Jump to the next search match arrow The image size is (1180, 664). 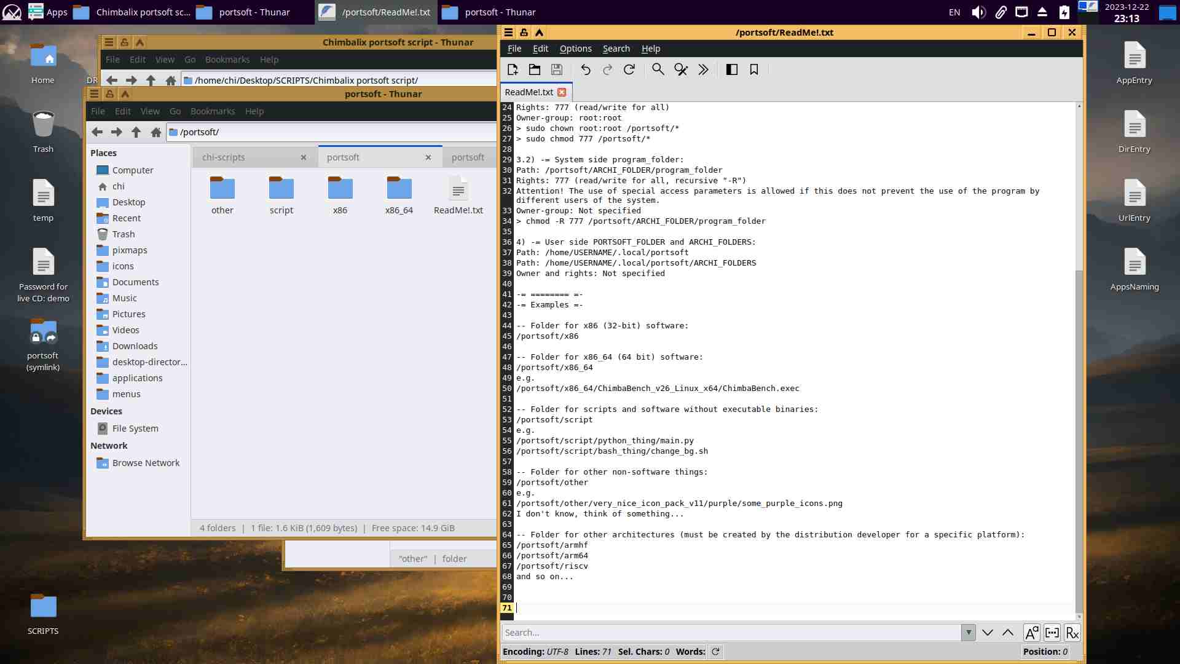(988, 633)
